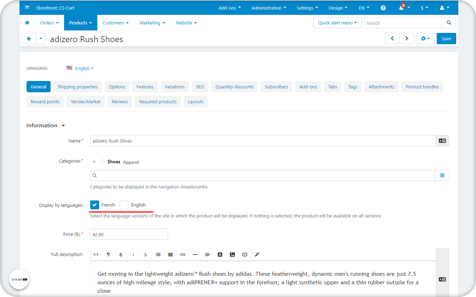The image size is (476, 297).
Task: Switch to the Features tab
Action: pos(145,87)
